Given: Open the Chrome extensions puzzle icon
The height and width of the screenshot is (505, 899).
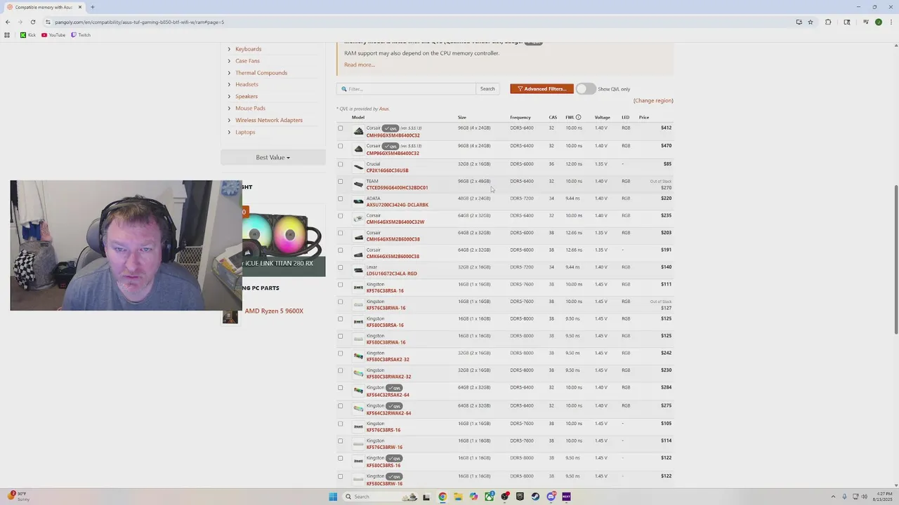Looking at the screenshot, I should click(x=828, y=22).
